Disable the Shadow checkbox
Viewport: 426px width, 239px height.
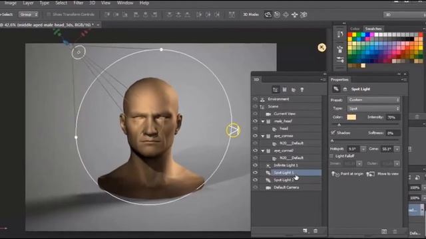(x=333, y=133)
